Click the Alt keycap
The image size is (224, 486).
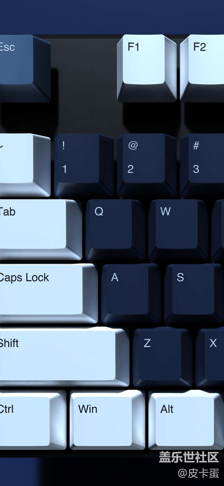186,420
